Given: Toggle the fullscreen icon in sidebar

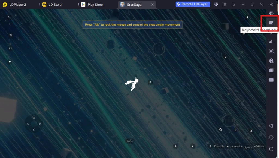Looking at the screenshot, I should [x=271, y=51].
